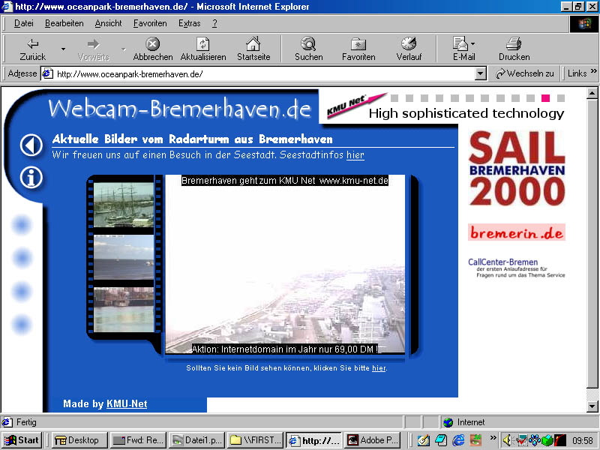Launch Internet Explorer from the quick launch

point(458,440)
